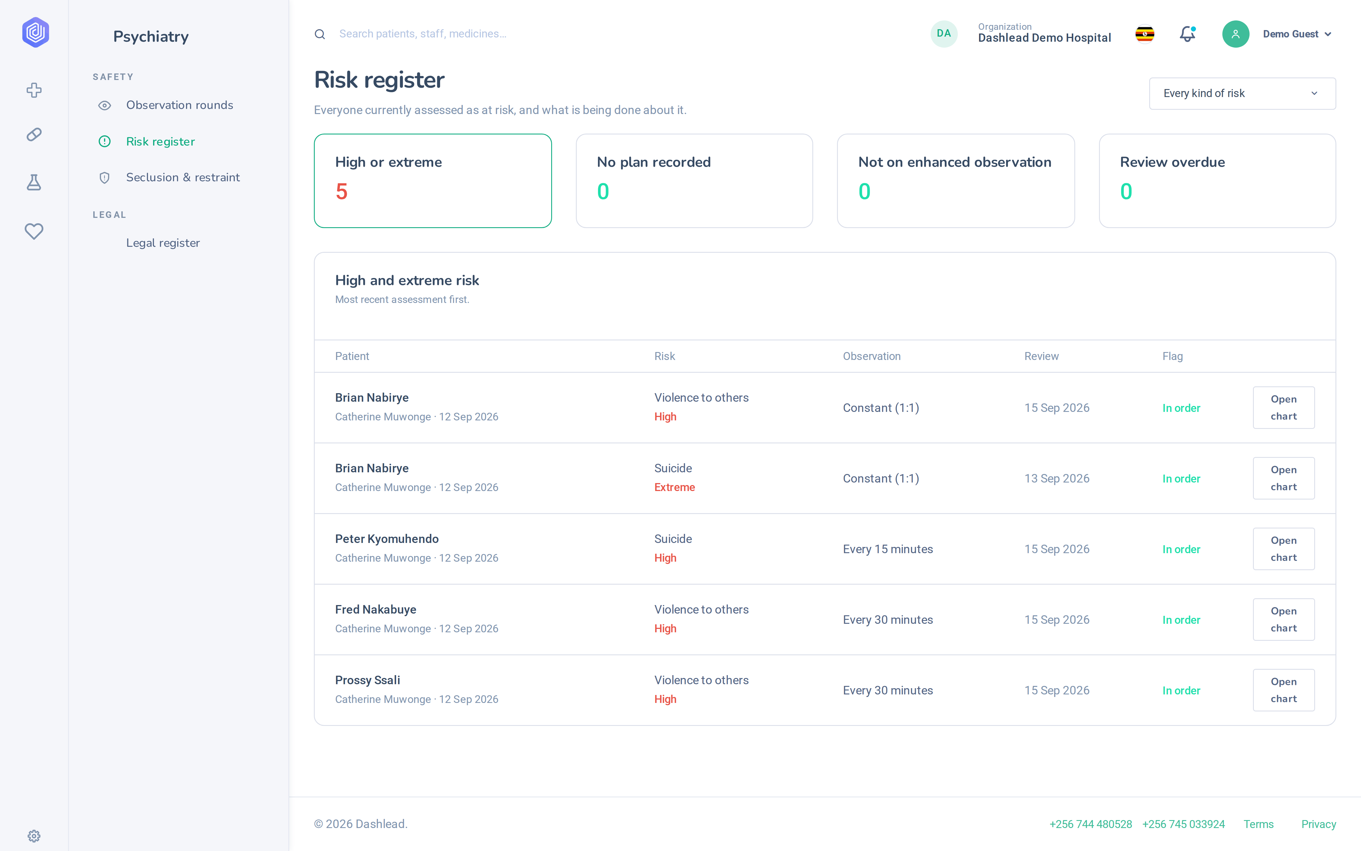Image resolution: width=1361 pixels, height=851 pixels.
Task: Click phone number +256 744 480528
Action: pyautogui.click(x=1091, y=825)
